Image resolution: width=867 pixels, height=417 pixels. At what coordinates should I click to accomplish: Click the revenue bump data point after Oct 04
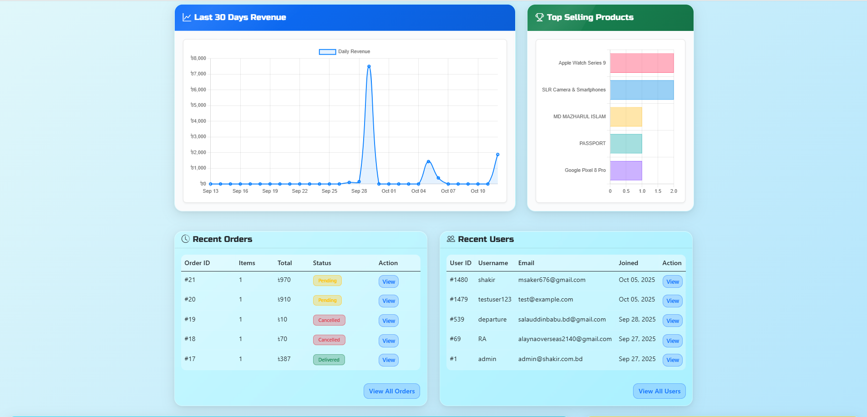pyautogui.click(x=428, y=161)
